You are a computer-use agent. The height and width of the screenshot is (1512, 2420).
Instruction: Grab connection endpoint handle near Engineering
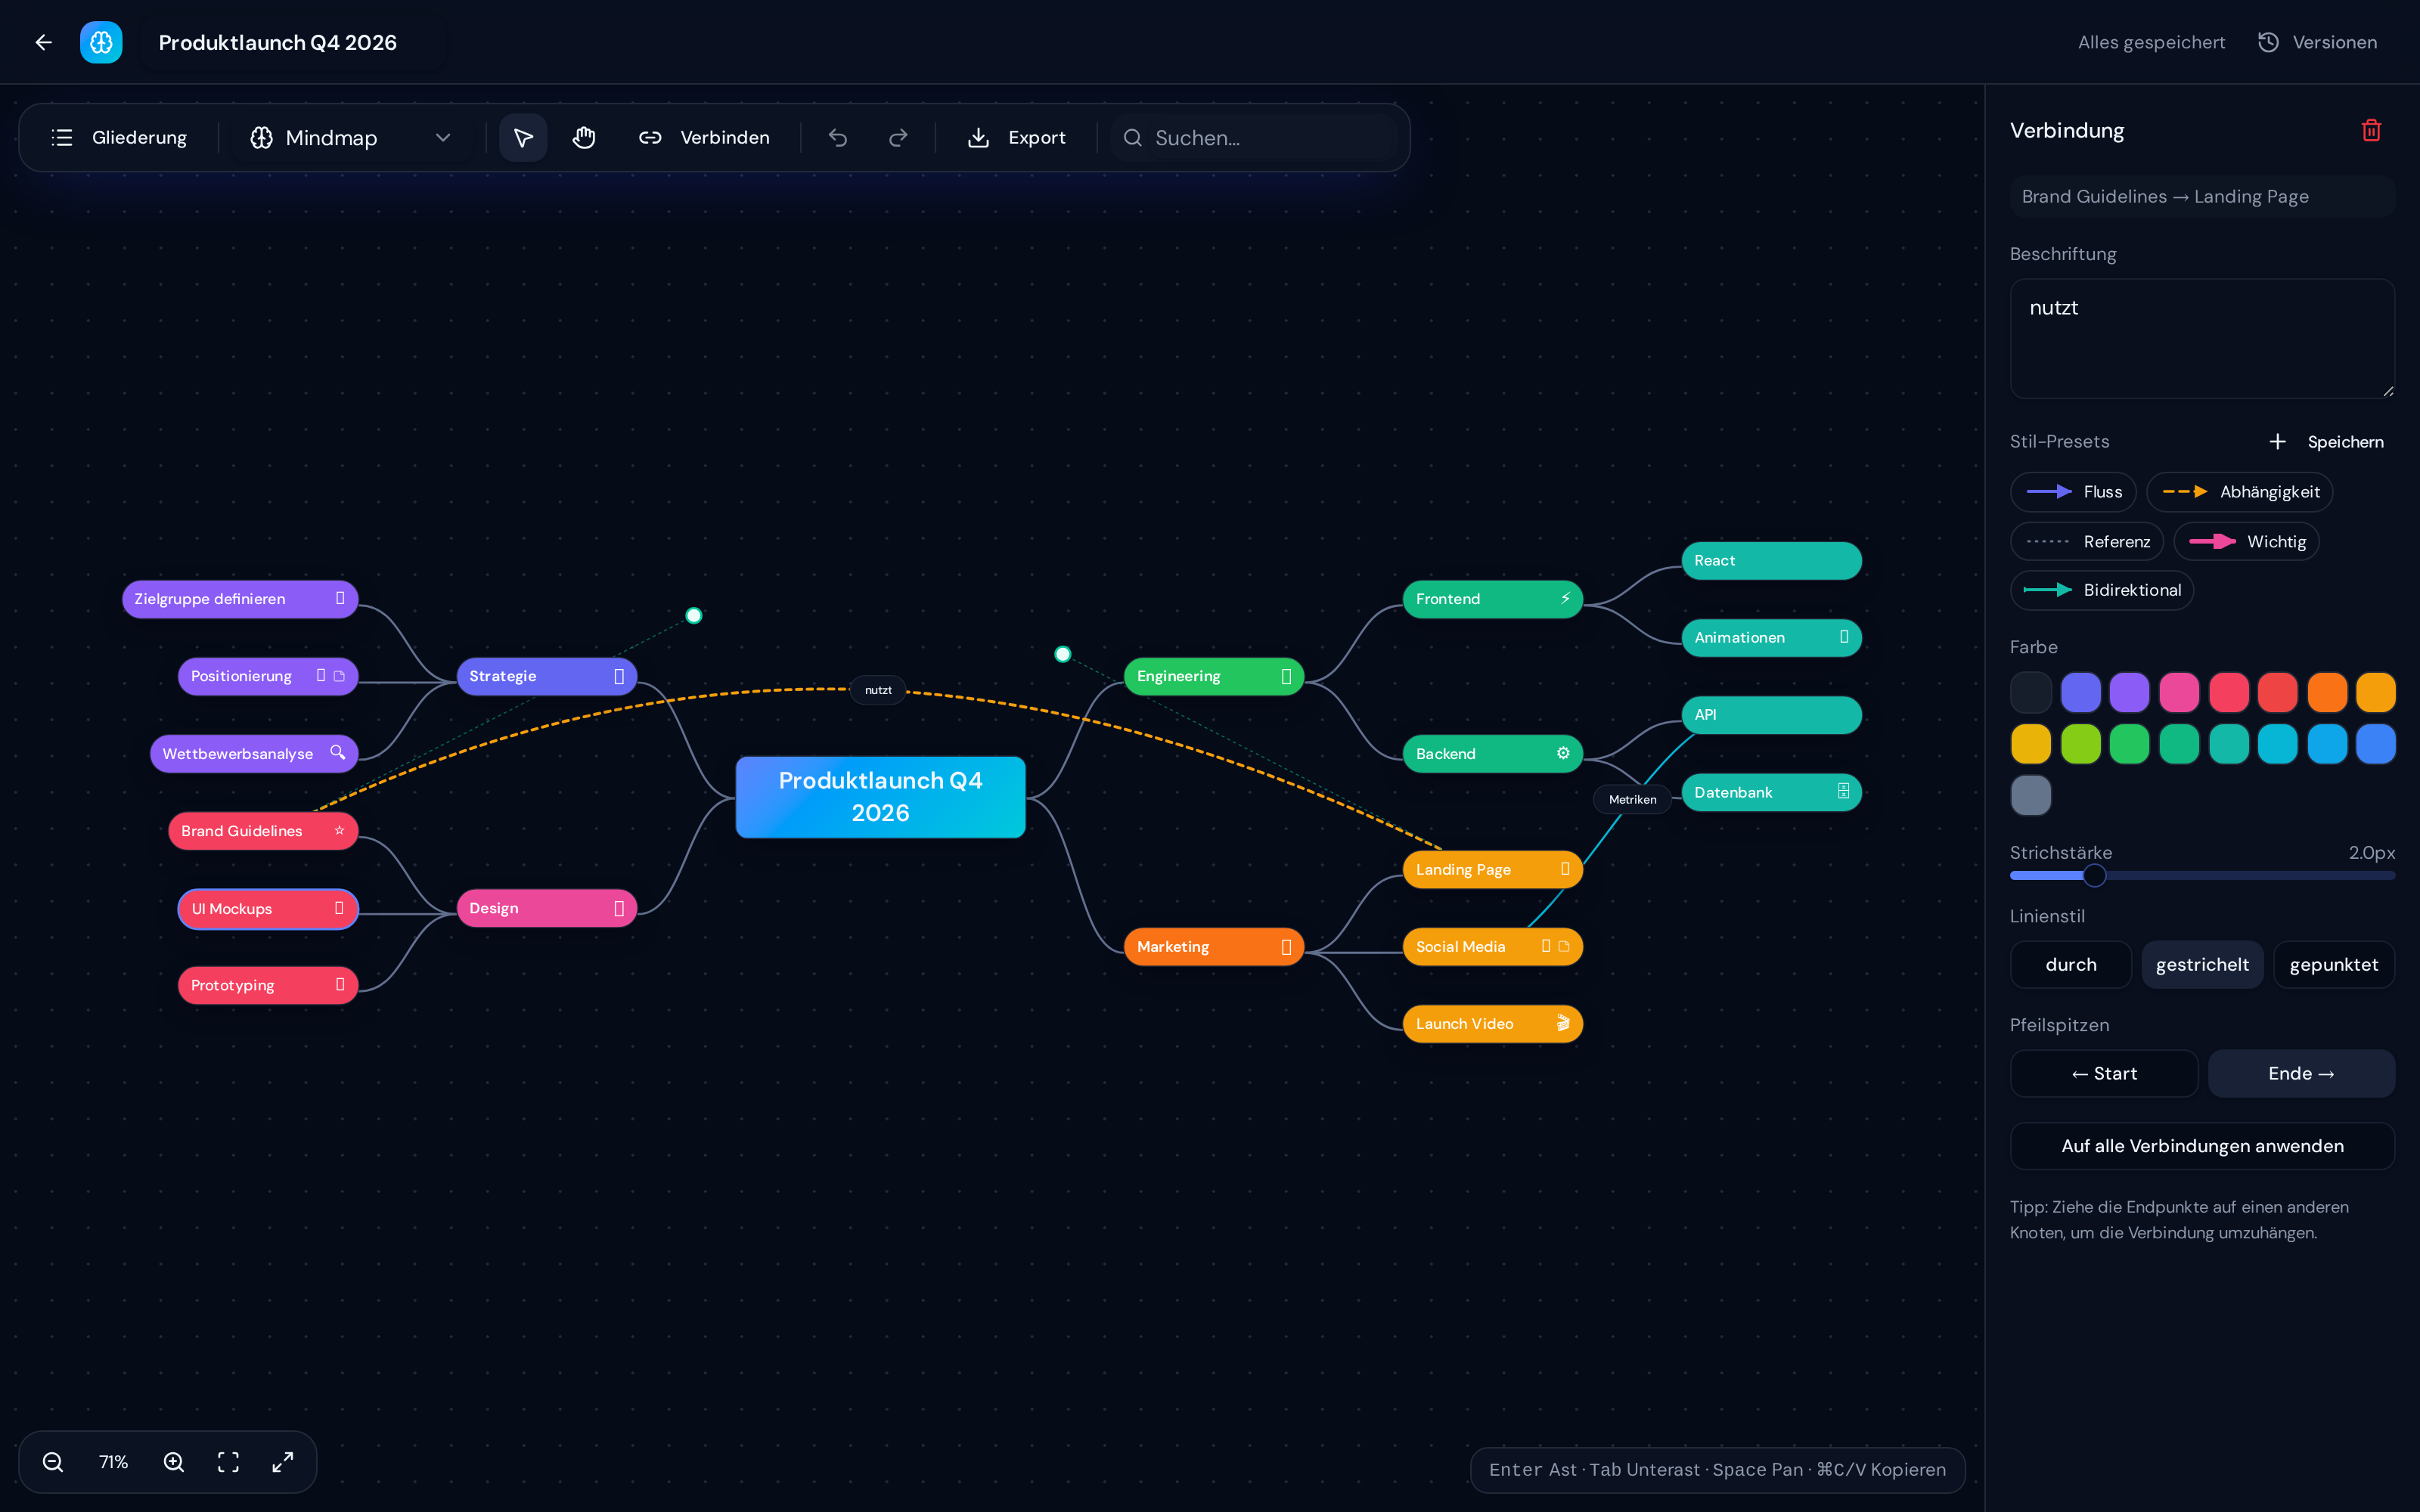(1063, 654)
